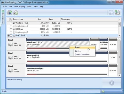Viewport: 124px width, 94px height.
Task: Click the disk with green plus toolbar icon
Action: (x=118, y=13)
